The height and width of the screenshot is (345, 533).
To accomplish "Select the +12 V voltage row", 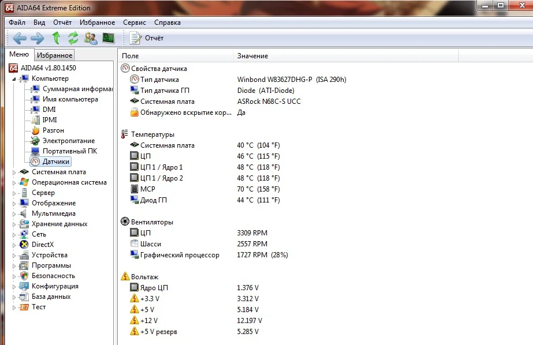I will tap(196, 321).
